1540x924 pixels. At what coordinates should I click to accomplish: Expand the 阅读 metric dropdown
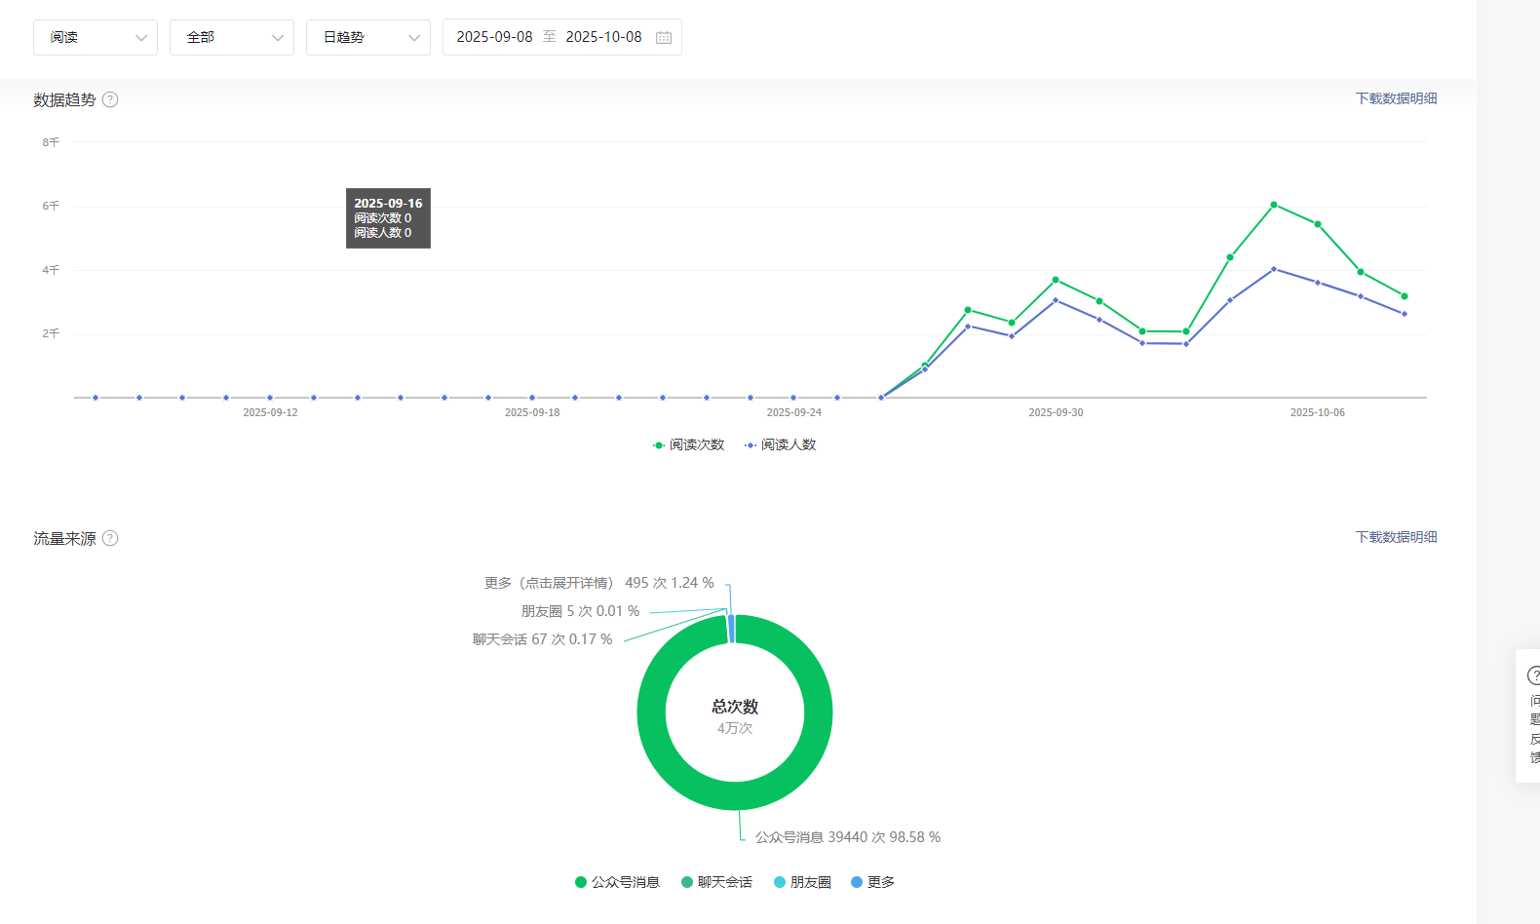(x=96, y=37)
